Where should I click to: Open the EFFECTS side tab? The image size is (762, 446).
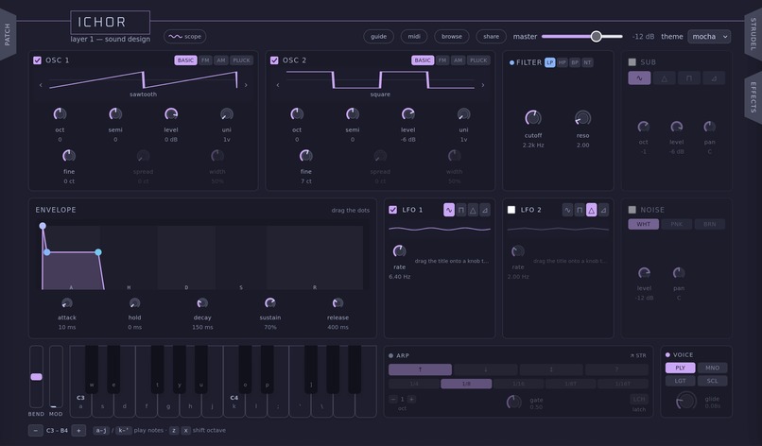click(753, 97)
